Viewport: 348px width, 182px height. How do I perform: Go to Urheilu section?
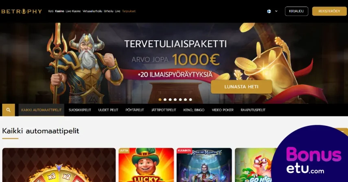click(109, 11)
